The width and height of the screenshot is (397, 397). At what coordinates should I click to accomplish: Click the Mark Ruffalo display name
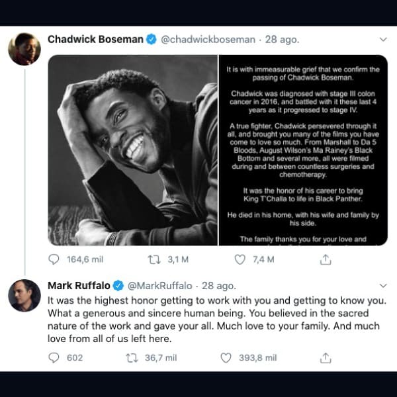78,286
